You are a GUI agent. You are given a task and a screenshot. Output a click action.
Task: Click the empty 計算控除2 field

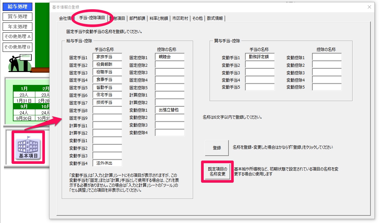tap(170, 102)
